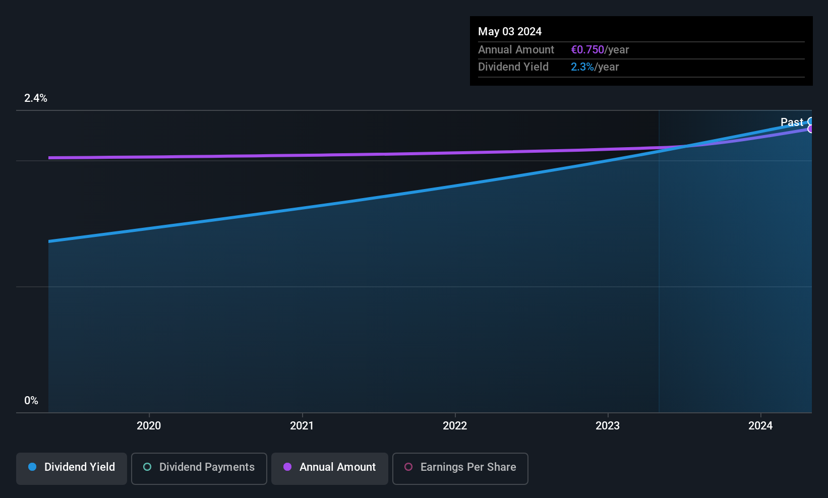Viewport: 828px width, 498px height.
Task: Click the blue Dividend Yield endpoint marker
Action: pos(811,121)
